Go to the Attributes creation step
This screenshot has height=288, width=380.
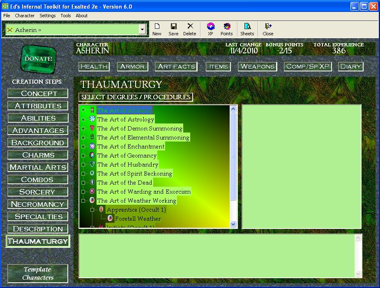pos(38,106)
